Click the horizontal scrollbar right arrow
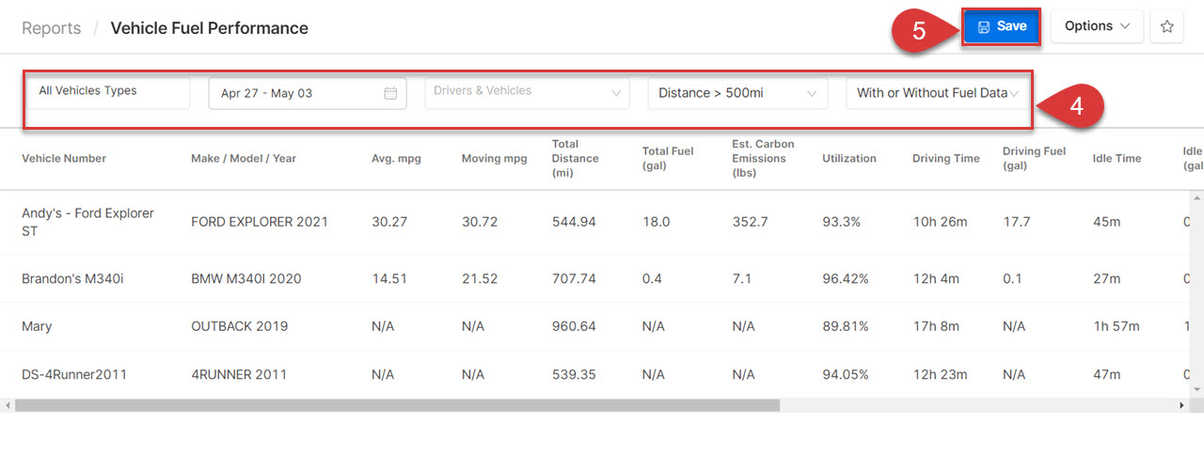 click(1182, 405)
